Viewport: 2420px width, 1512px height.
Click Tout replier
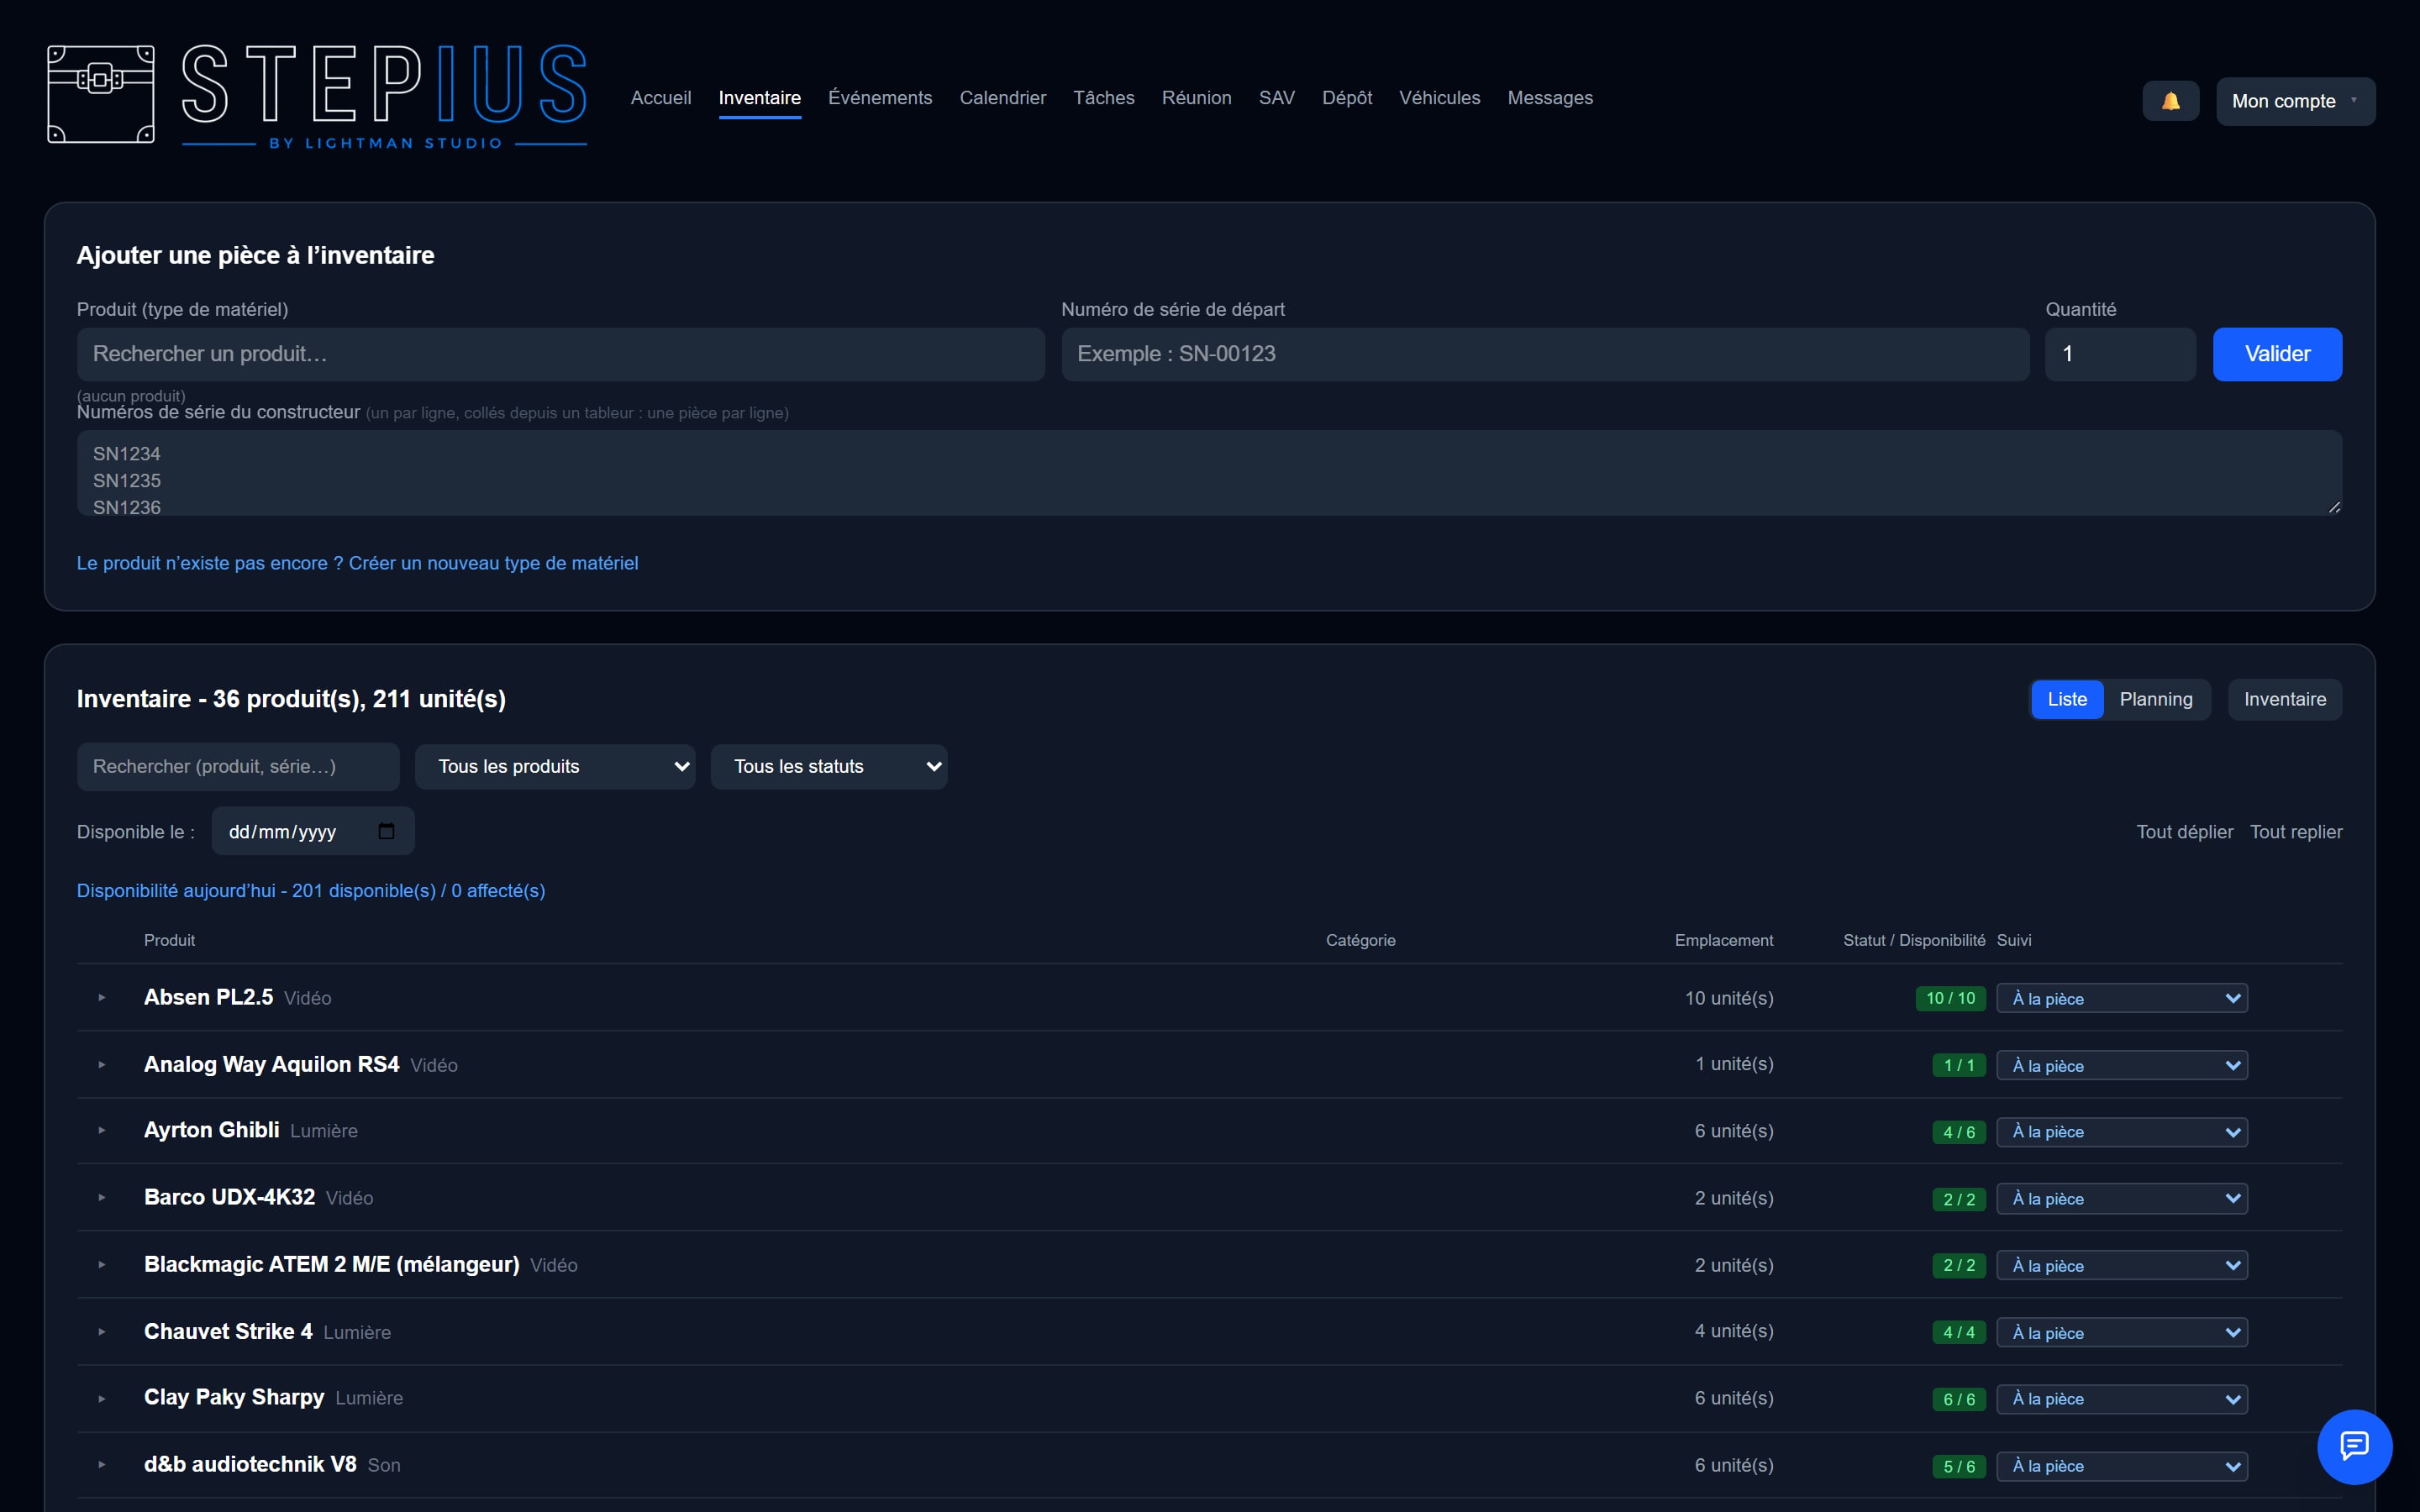pos(2296,832)
